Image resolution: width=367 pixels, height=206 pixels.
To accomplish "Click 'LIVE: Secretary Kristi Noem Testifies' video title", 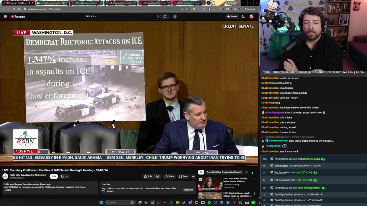I will [55, 170].
